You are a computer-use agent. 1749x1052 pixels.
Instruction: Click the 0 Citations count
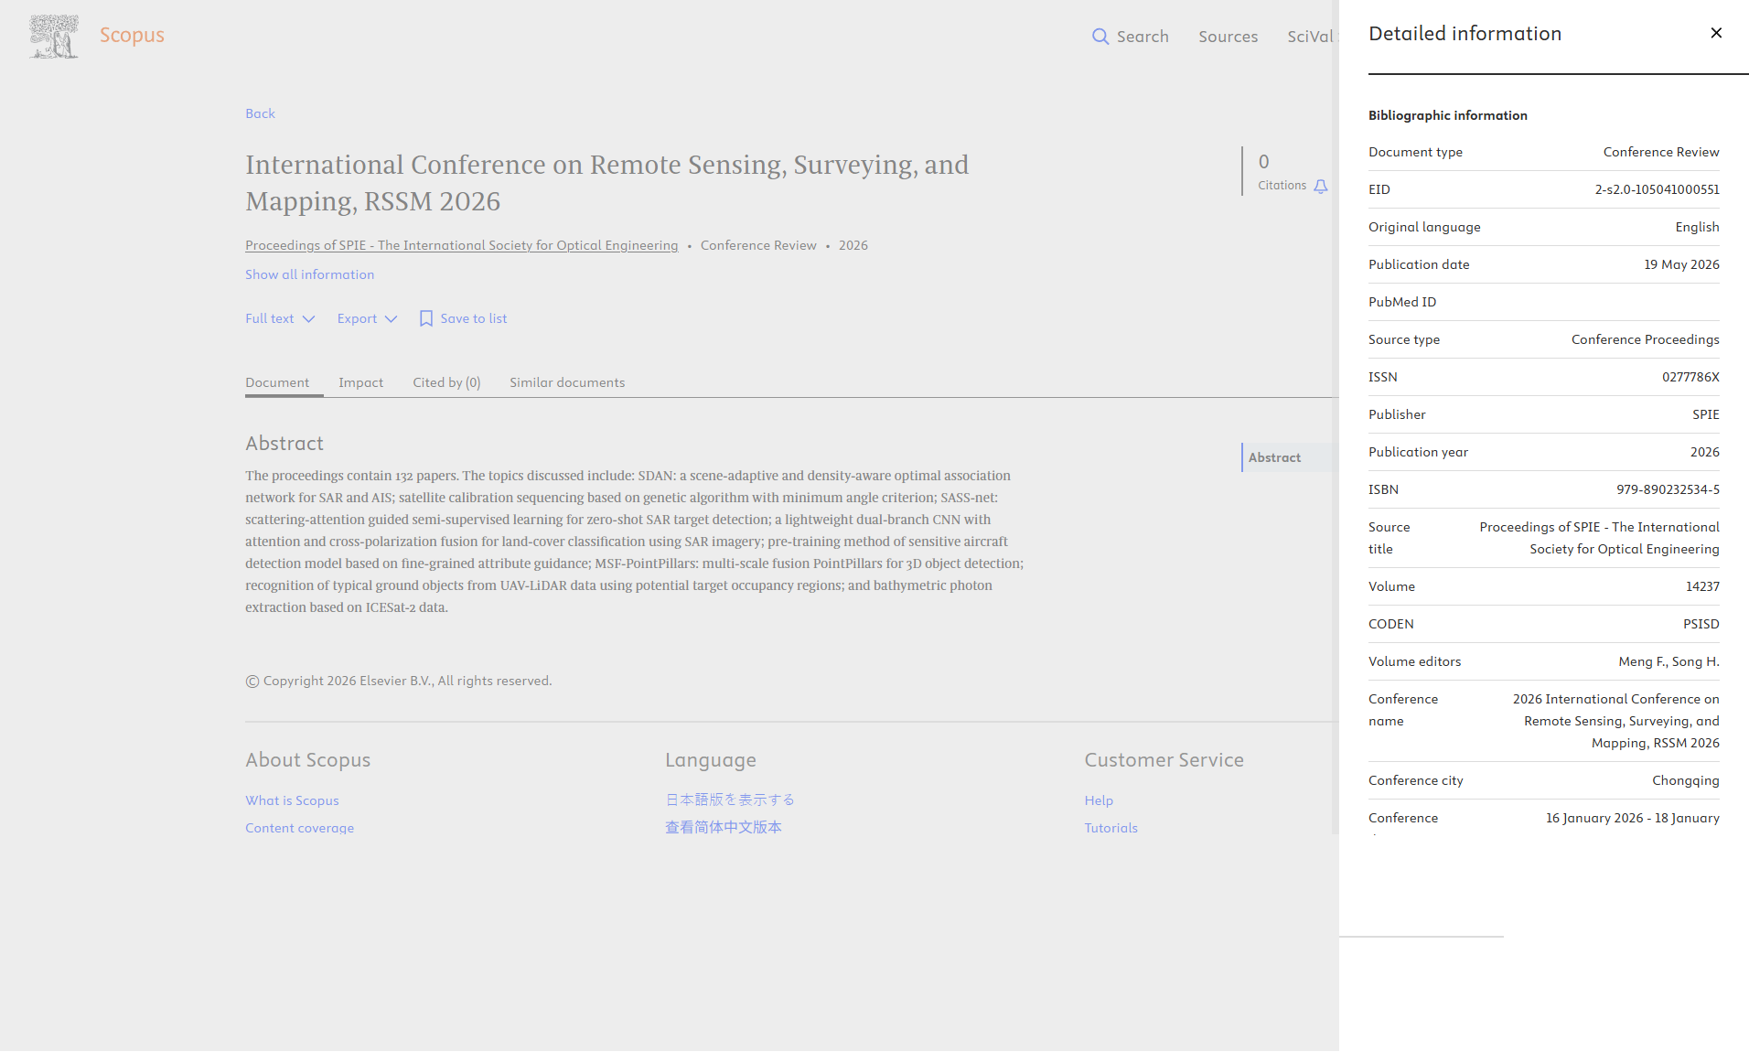click(x=1264, y=162)
